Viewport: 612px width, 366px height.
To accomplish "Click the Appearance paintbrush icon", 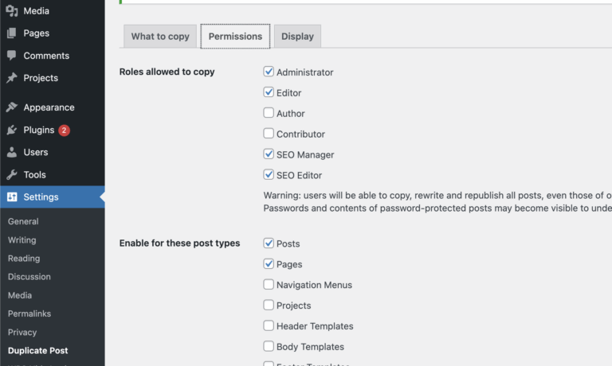I will point(12,107).
